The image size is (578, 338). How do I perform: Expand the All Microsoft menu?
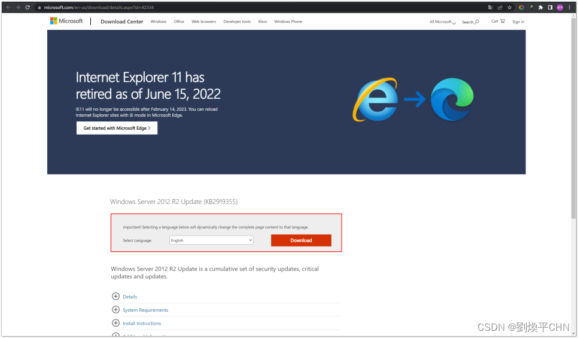pyautogui.click(x=442, y=22)
